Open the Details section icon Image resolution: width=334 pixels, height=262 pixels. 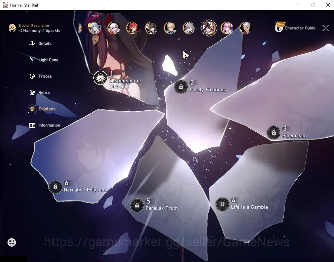pyautogui.click(x=32, y=44)
